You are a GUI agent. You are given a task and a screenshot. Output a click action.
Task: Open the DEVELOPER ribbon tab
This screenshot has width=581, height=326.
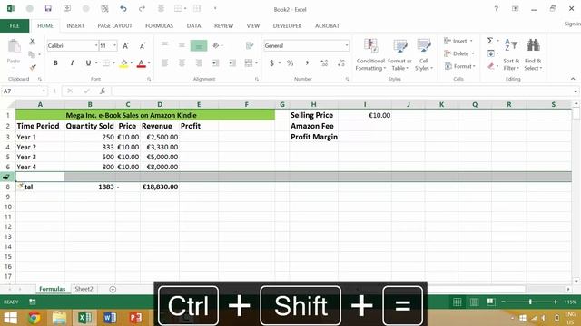coord(287,25)
